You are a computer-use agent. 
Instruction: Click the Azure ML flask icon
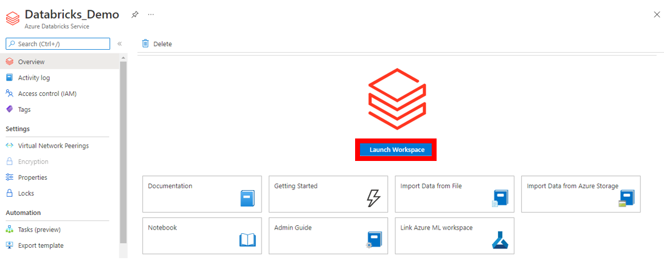coord(500,240)
